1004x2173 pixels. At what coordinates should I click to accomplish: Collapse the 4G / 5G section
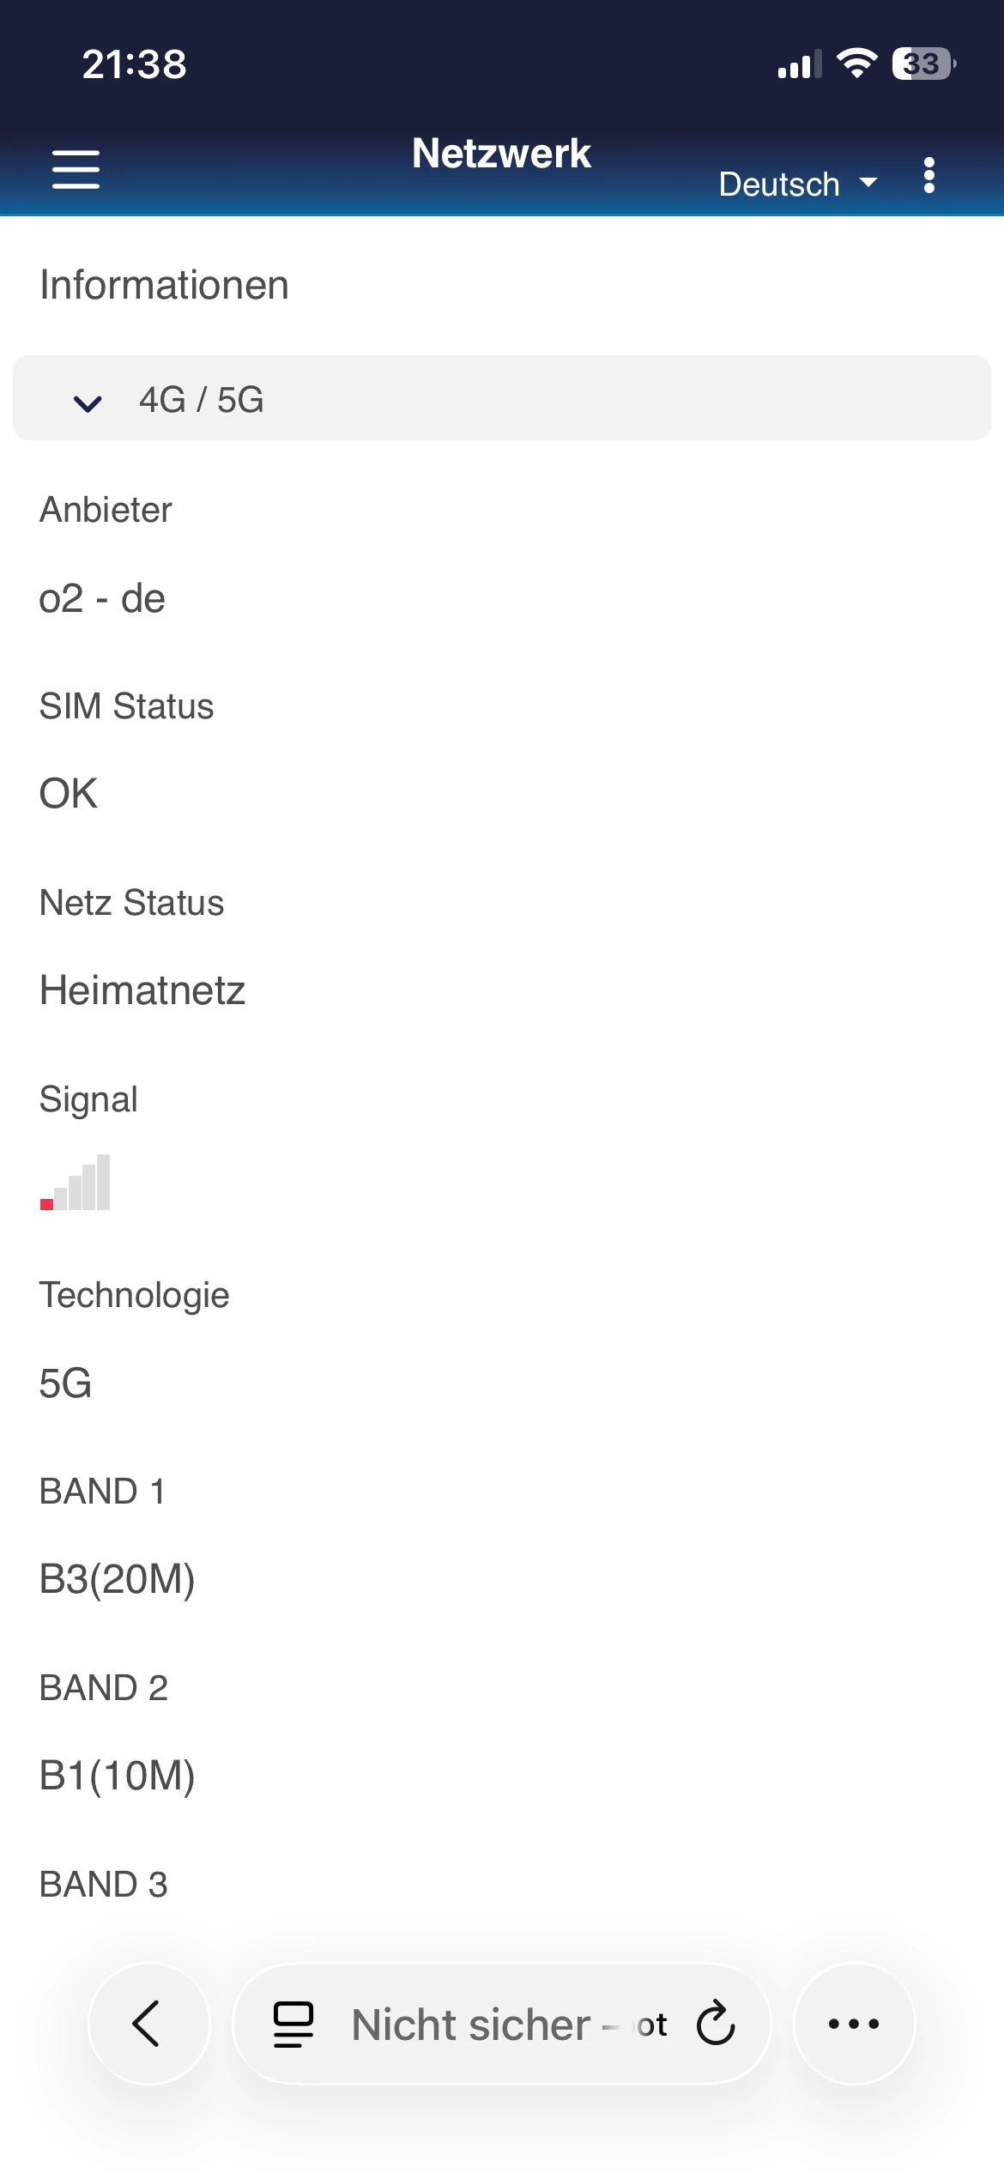[x=502, y=399]
